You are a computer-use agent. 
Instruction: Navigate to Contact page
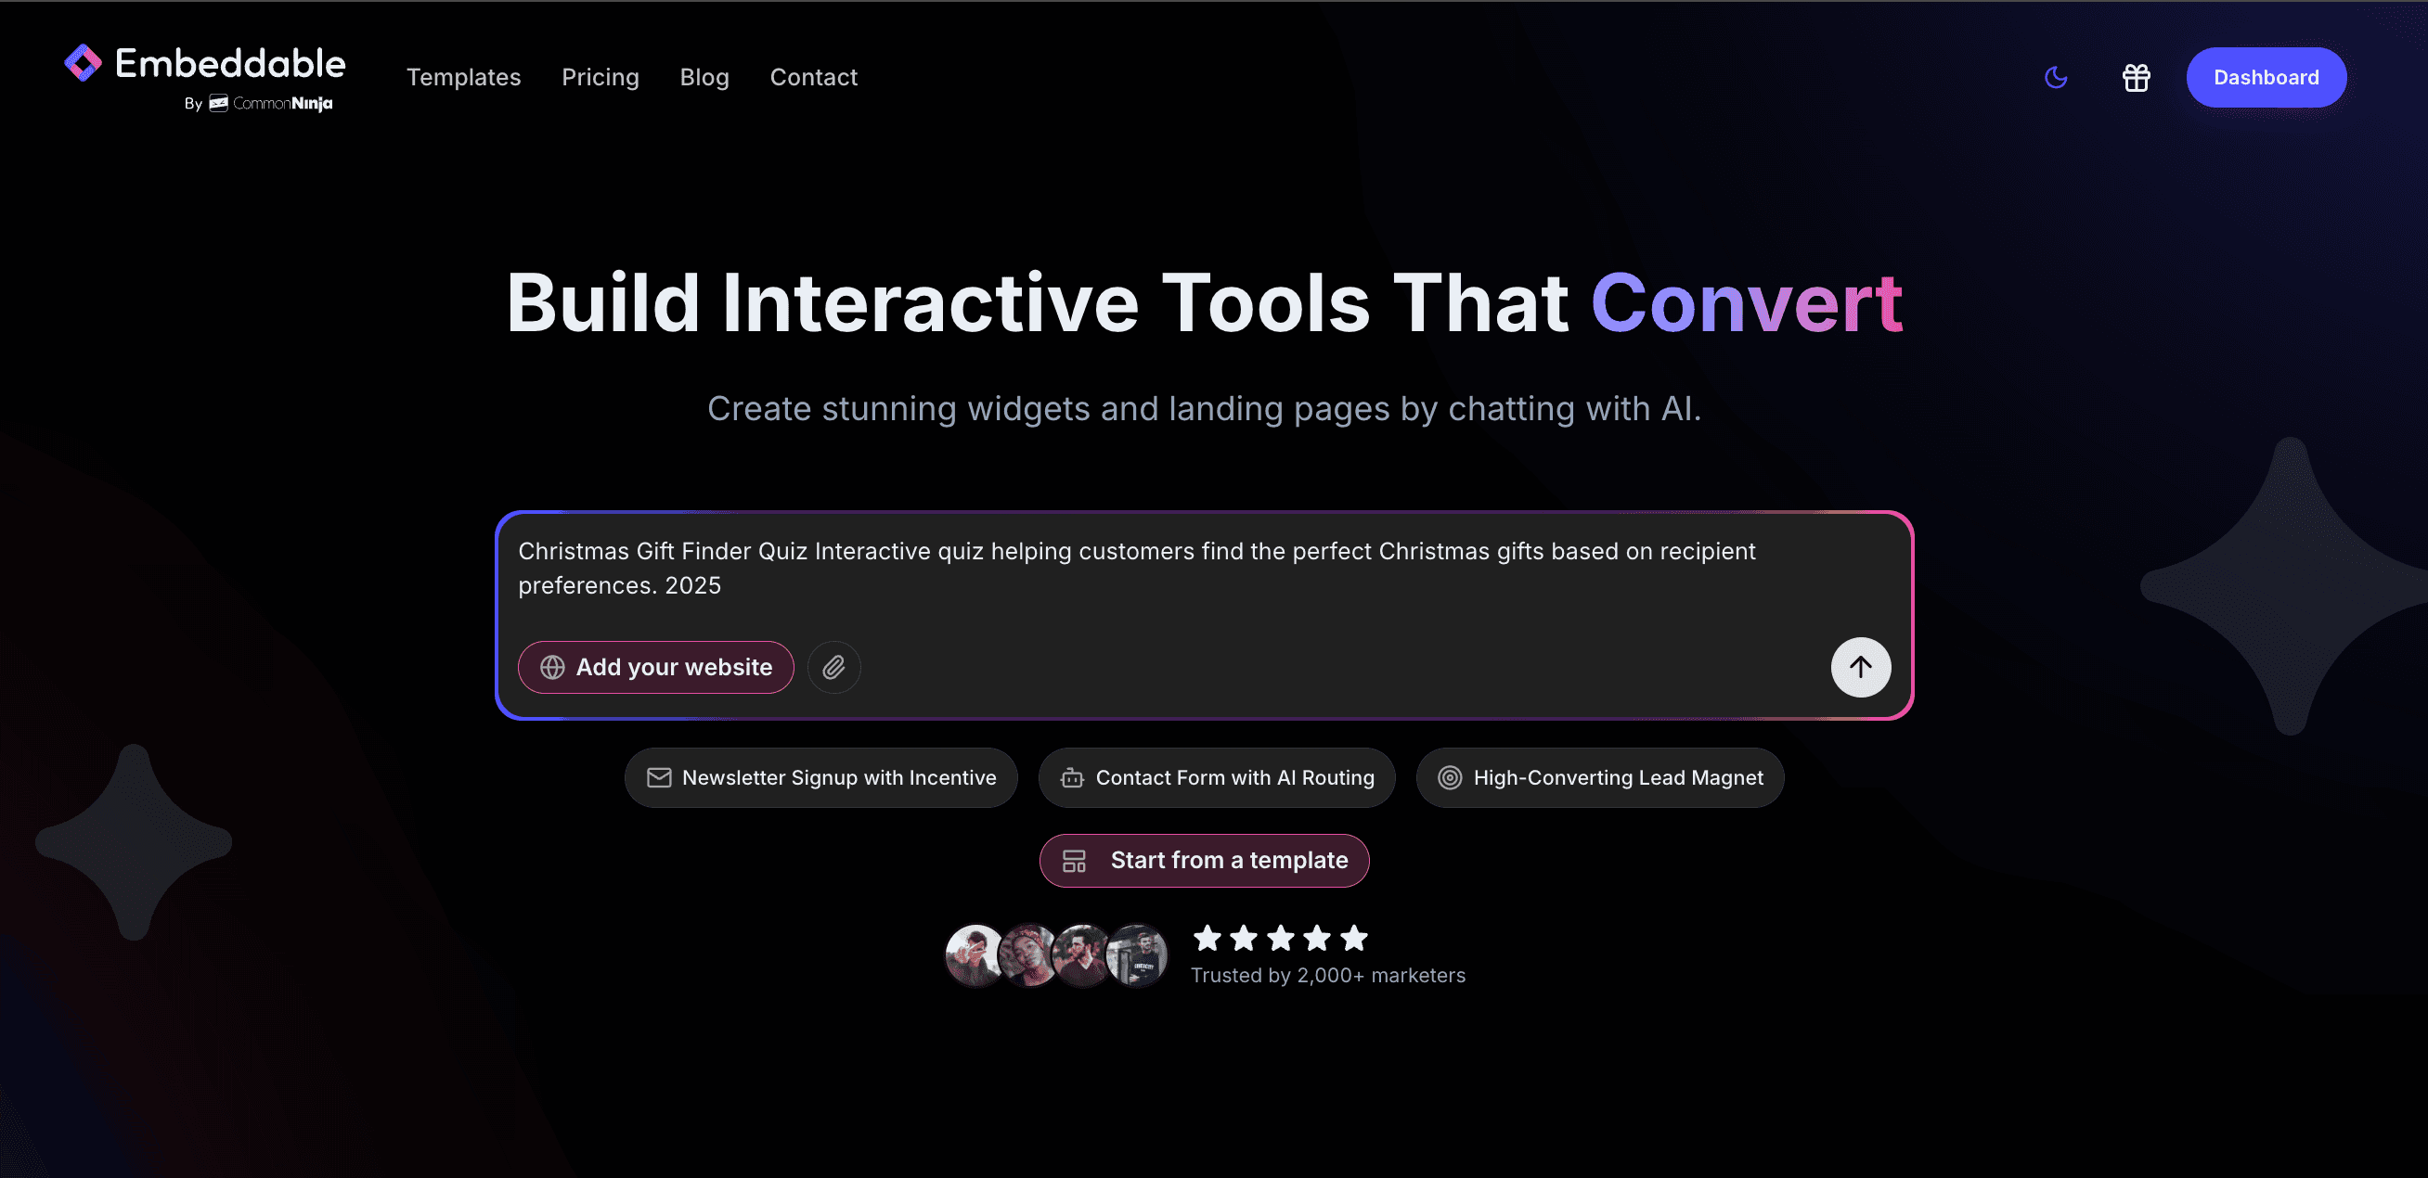click(813, 77)
